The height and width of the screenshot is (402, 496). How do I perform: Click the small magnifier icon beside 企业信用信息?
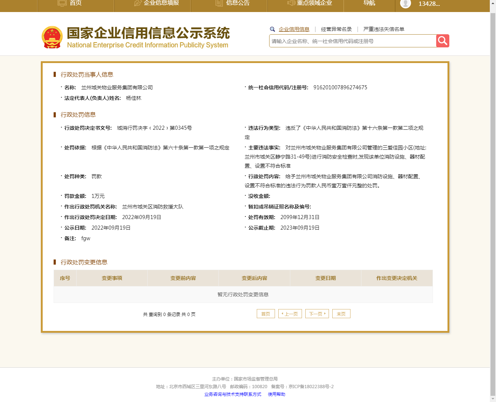click(x=272, y=29)
